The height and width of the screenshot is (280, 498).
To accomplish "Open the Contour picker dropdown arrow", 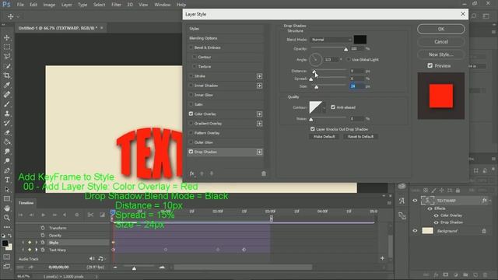I will click(324, 107).
